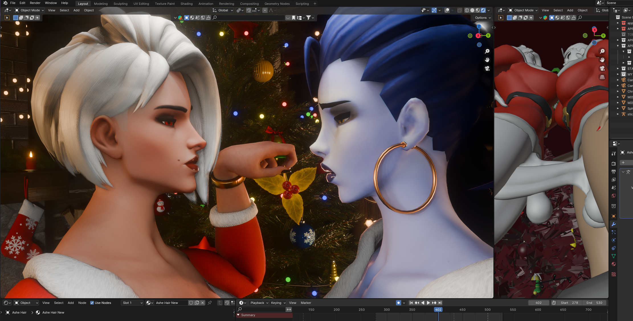Open the Slot 1 material slot dropdown
This screenshot has width=633, height=321.
pos(132,303)
